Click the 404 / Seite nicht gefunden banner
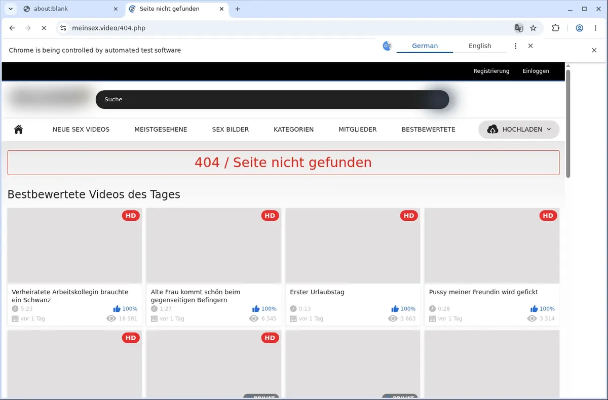Viewport: 608px width, 400px height. tap(283, 163)
